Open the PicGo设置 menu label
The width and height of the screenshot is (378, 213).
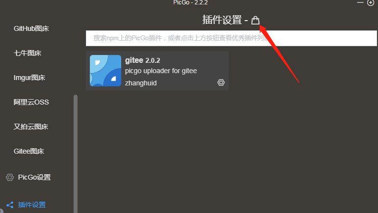click(34, 177)
